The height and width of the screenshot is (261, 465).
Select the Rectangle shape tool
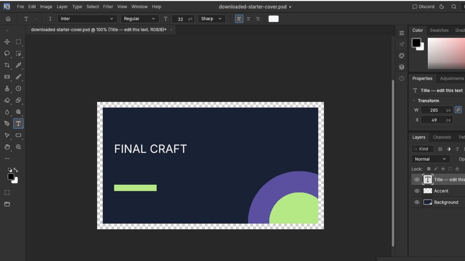click(x=18, y=135)
